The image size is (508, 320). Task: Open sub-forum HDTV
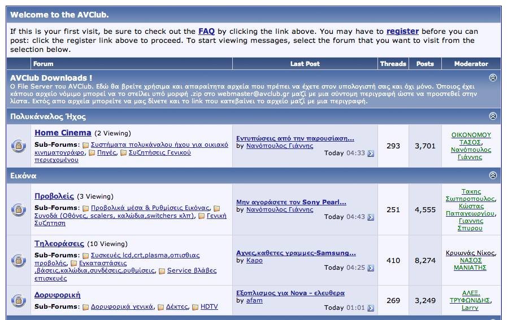[x=209, y=306]
